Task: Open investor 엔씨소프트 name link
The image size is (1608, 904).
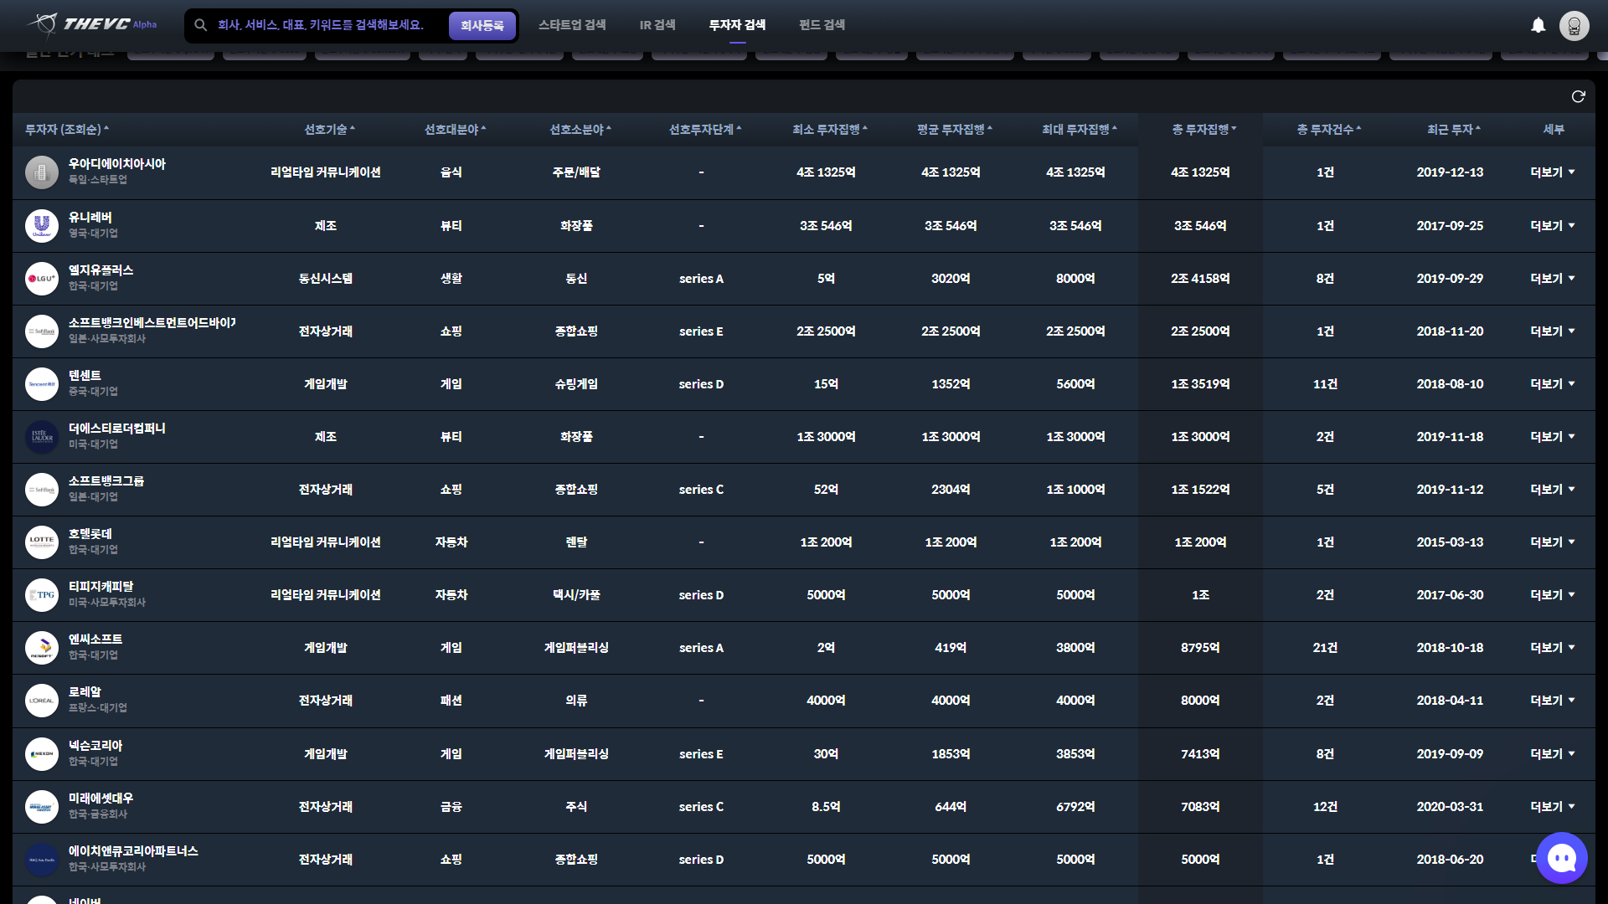Action: click(95, 639)
